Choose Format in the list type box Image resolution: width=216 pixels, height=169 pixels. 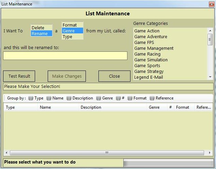pos(70,25)
